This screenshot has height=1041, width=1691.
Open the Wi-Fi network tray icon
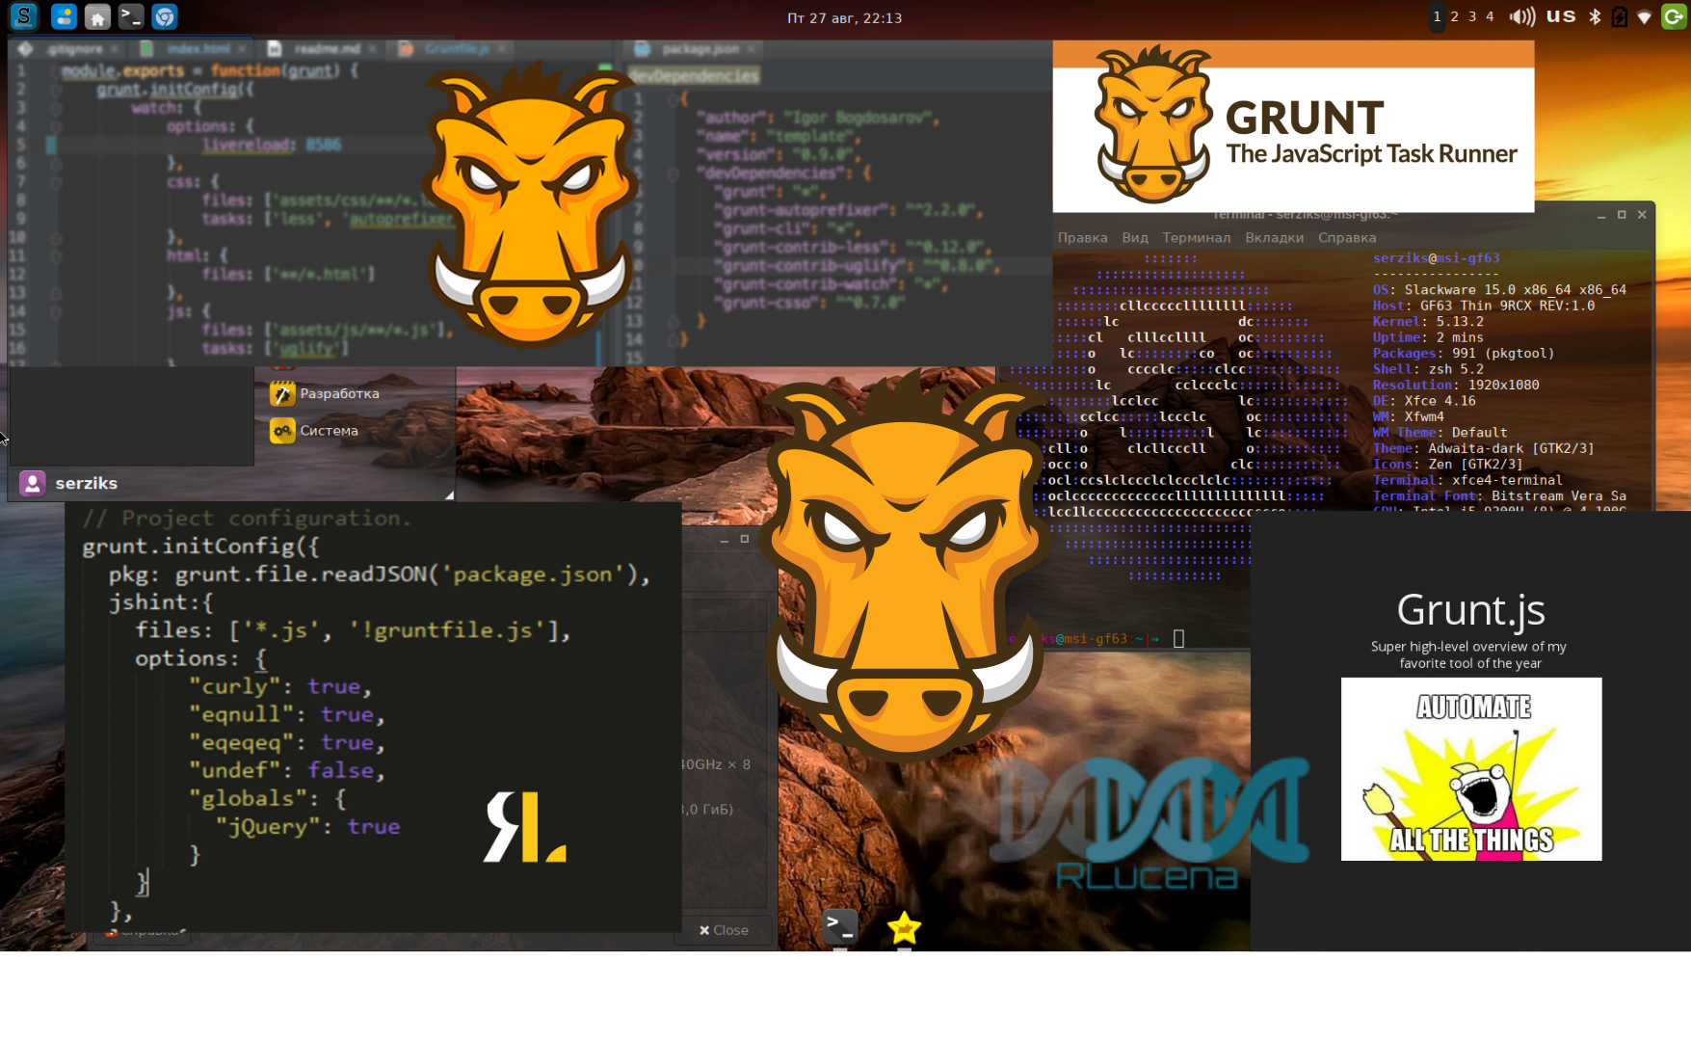pos(1645,17)
